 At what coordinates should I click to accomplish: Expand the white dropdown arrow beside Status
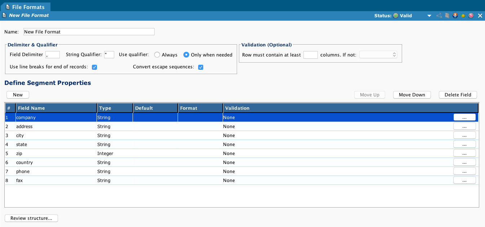[x=429, y=16]
